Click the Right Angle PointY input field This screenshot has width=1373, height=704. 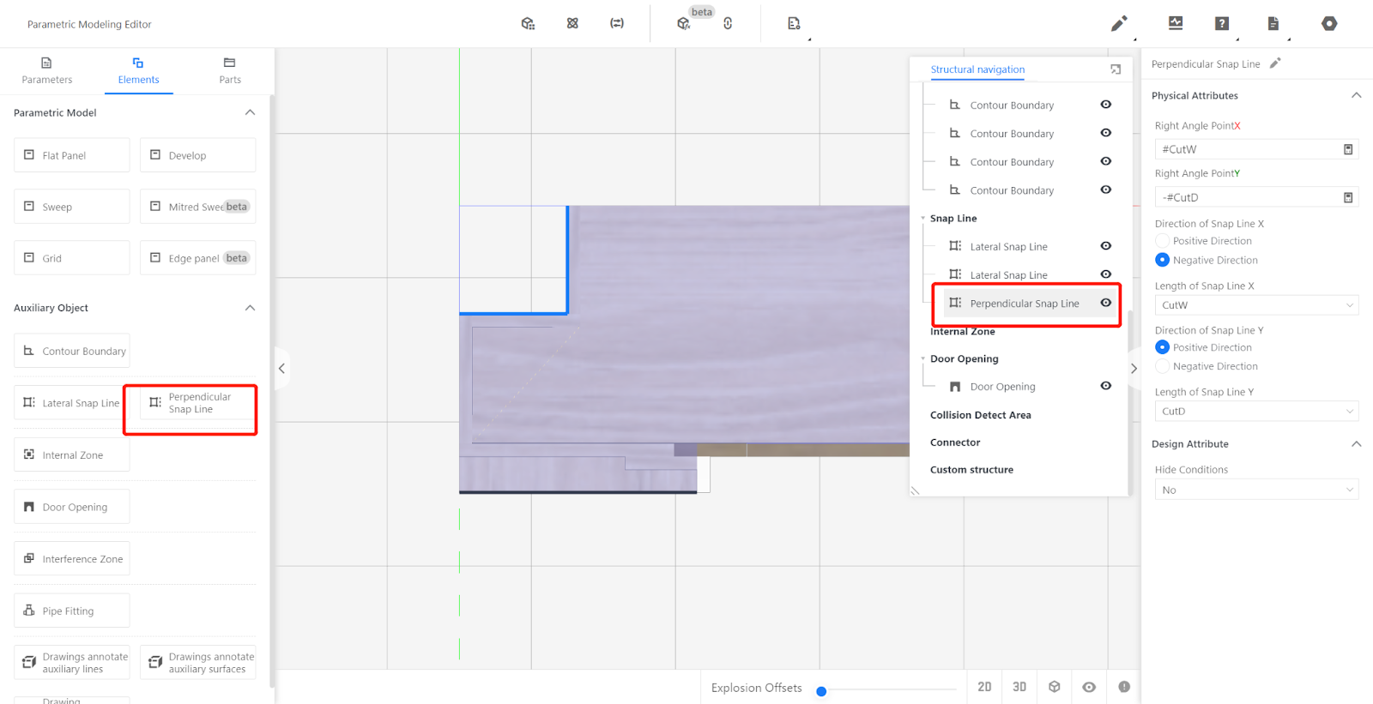pos(1249,197)
